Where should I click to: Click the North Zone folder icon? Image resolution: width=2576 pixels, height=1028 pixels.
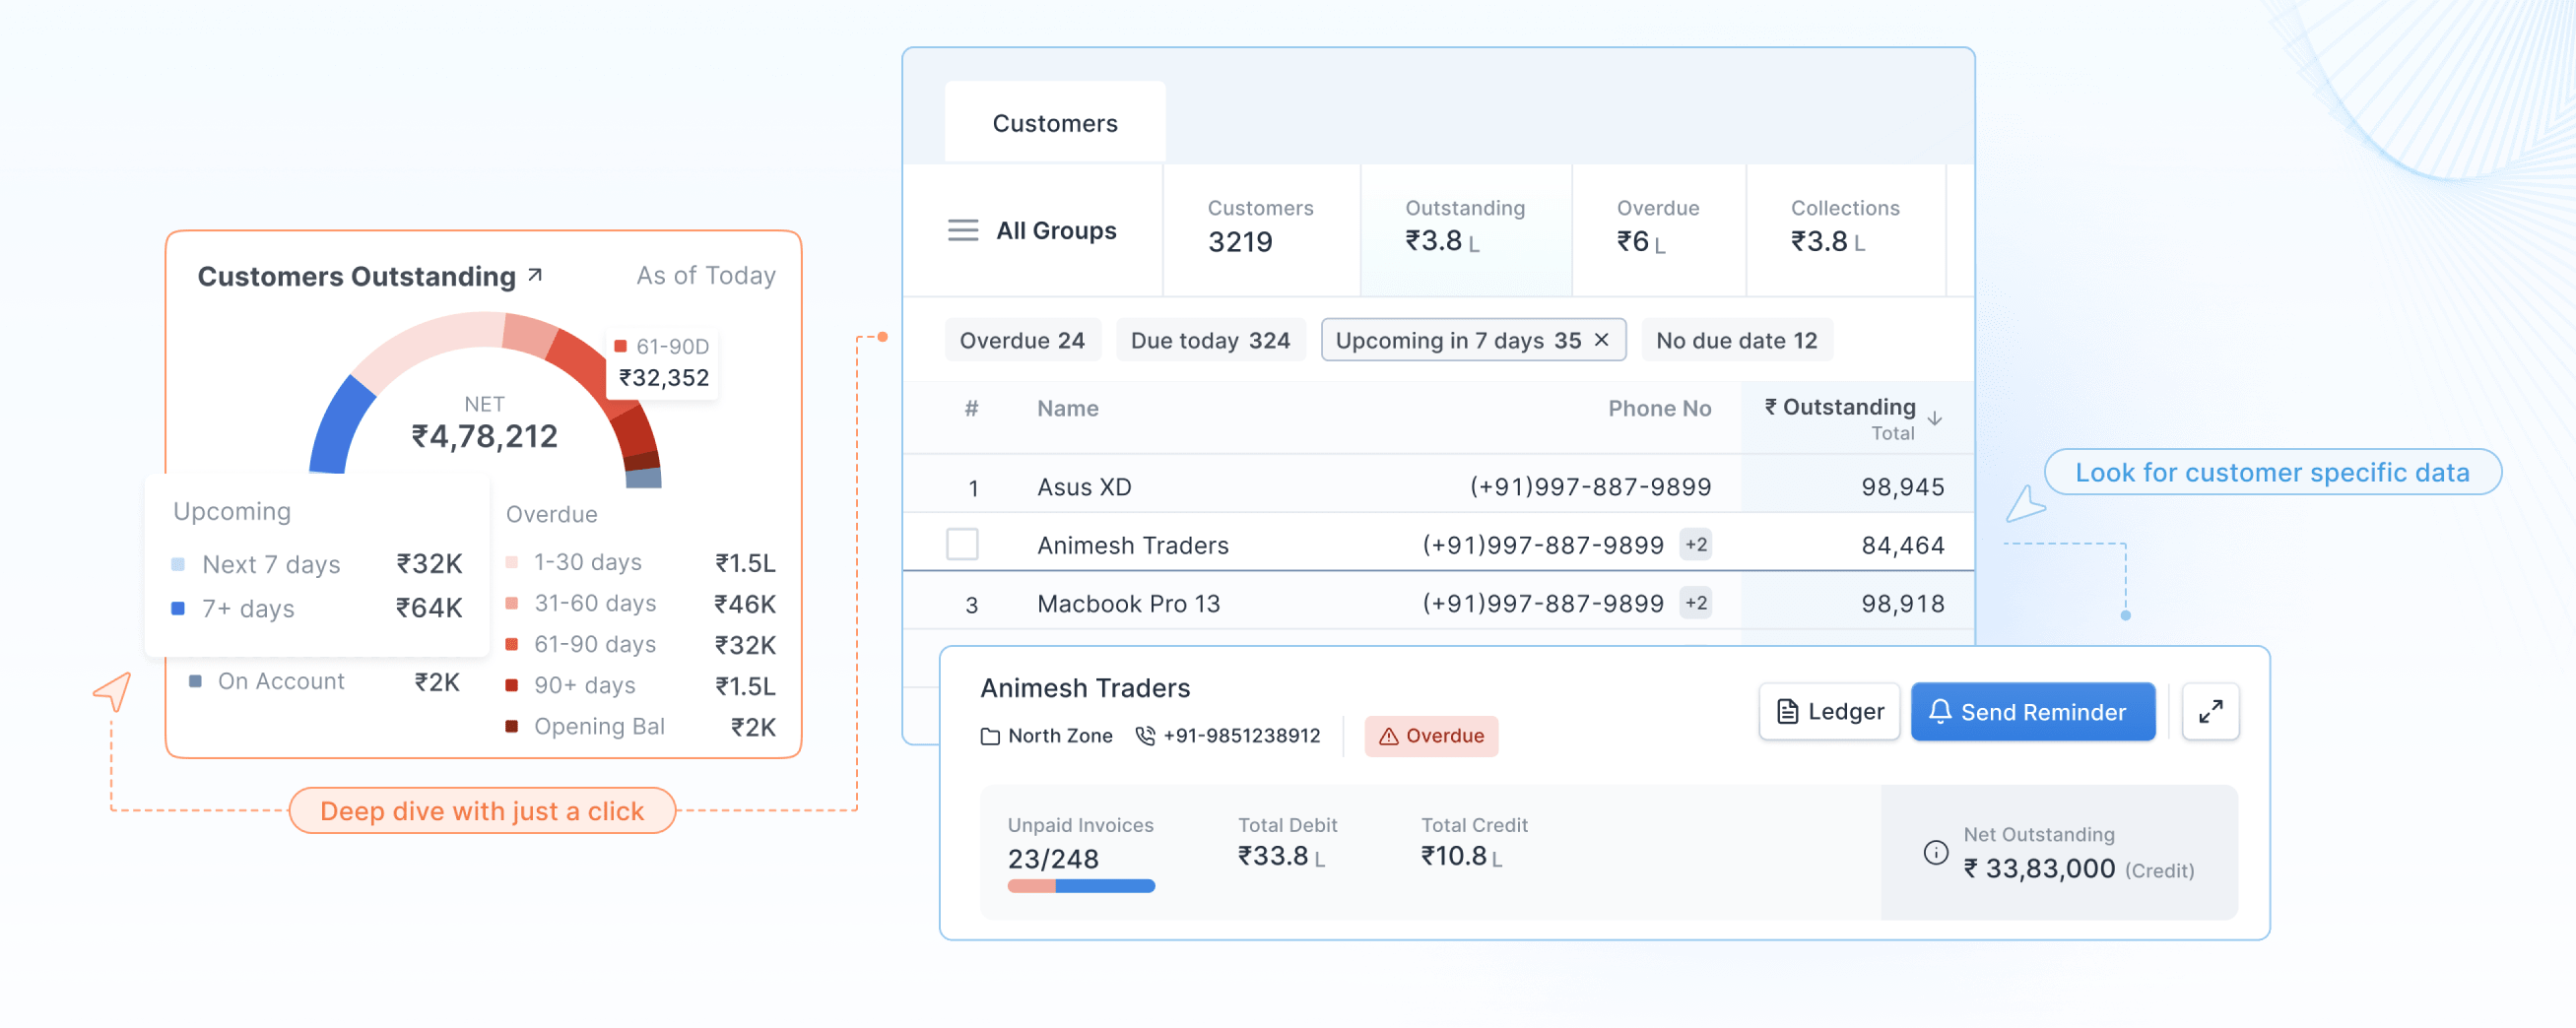[990, 736]
